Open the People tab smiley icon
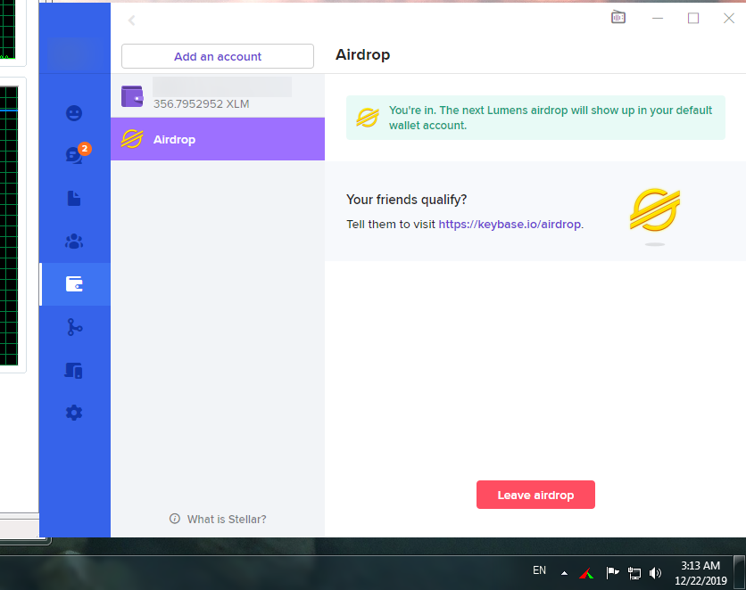Image resolution: width=746 pixels, height=590 pixels. 74,113
